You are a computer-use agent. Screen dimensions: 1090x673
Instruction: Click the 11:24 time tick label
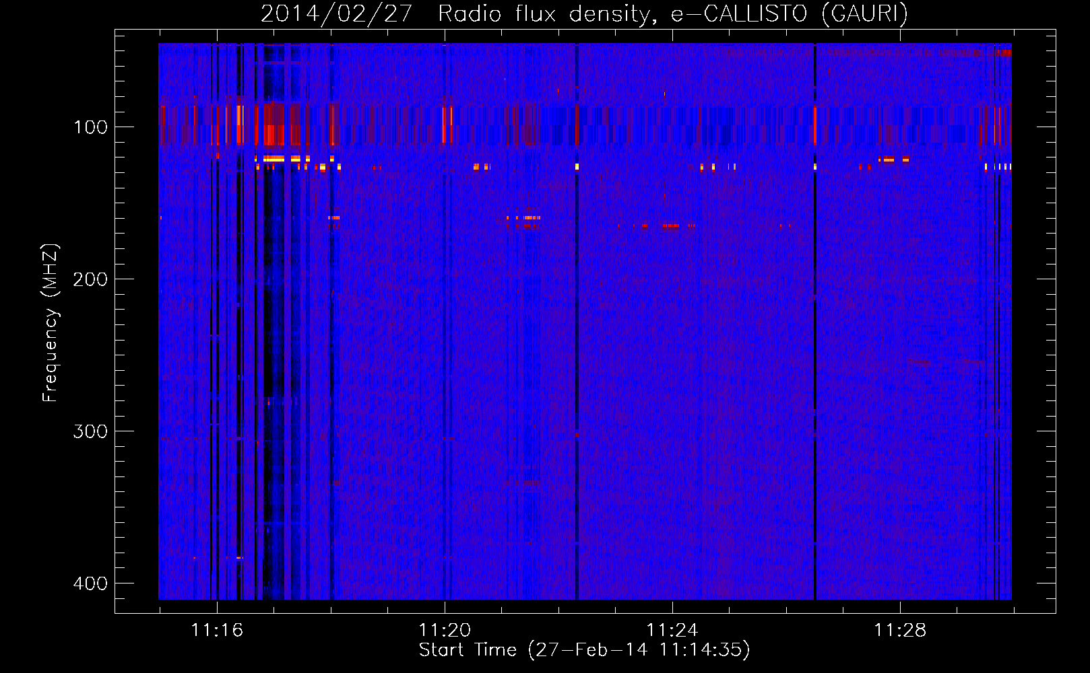[x=672, y=631]
